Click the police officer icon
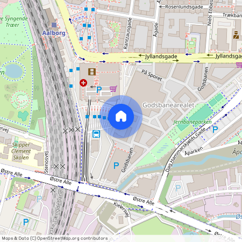This screenshot has width=242, height=242. [236, 35]
